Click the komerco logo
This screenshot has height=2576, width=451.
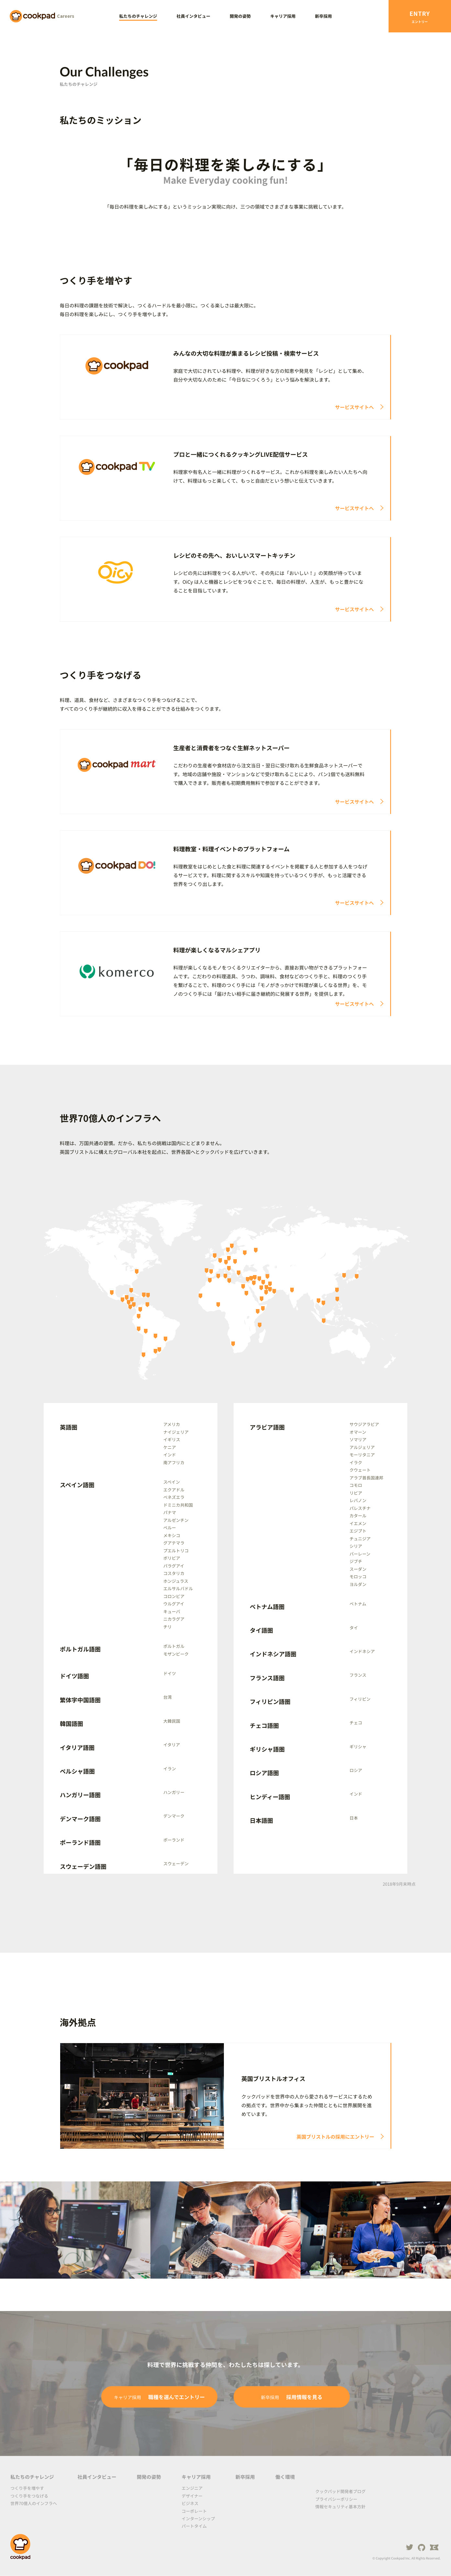tap(117, 971)
